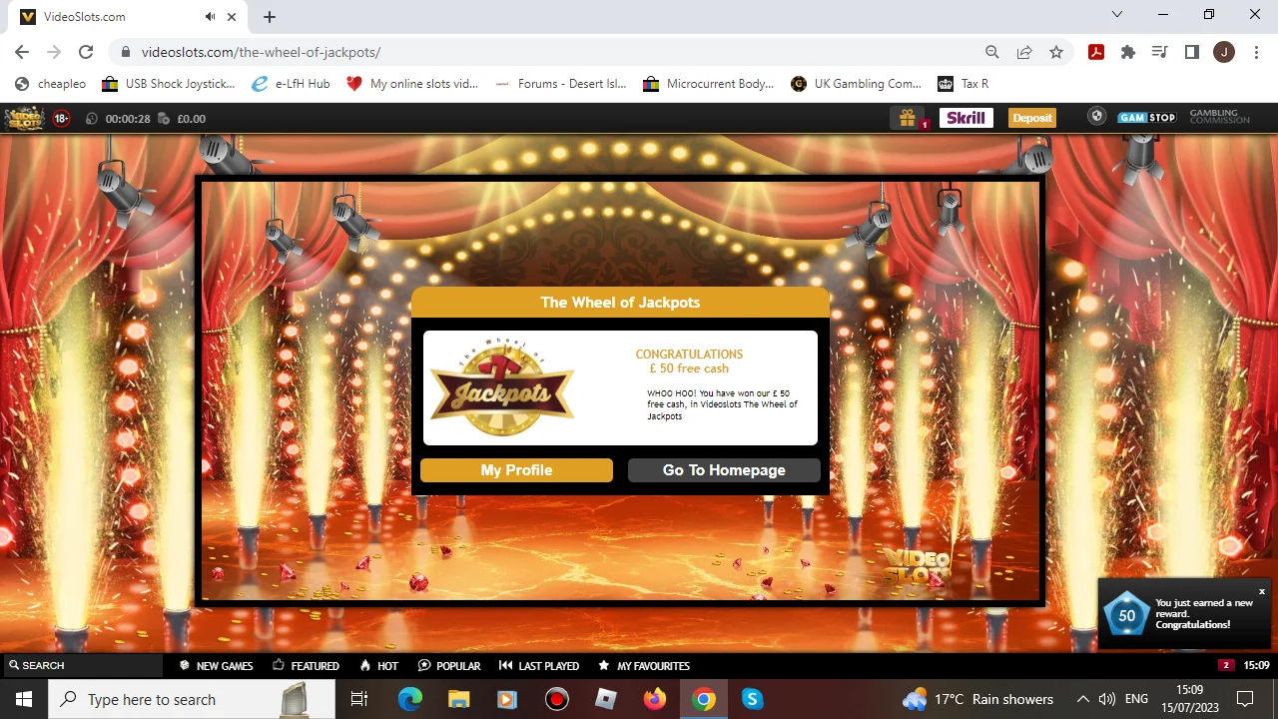Image resolution: width=1278 pixels, height=719 pixels.
Task: Open the Roblox taskbar icon
Action: click(x=606, y=699)
